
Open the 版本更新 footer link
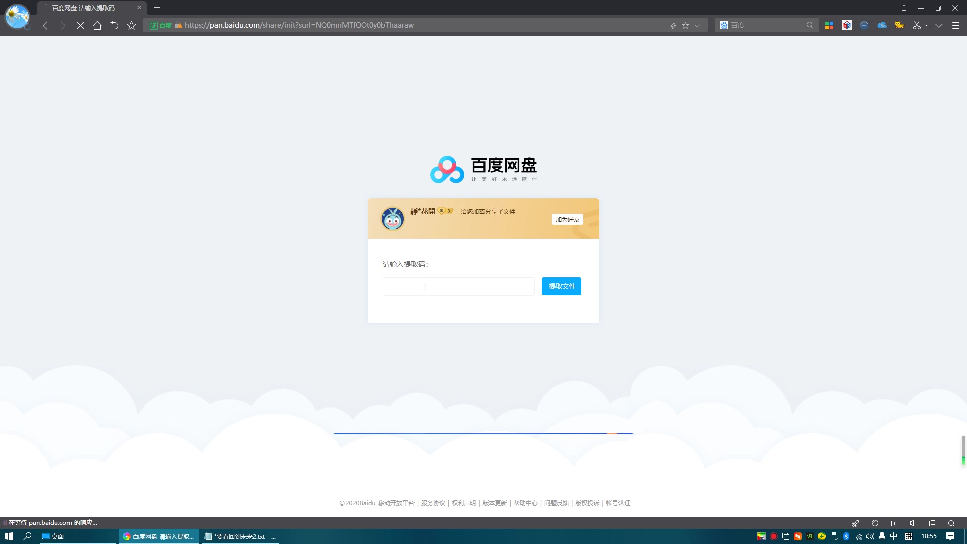495,503
